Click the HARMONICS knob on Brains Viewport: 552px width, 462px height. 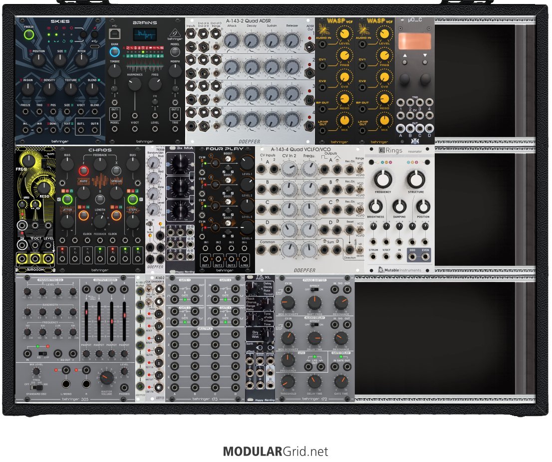coord(134,84)
